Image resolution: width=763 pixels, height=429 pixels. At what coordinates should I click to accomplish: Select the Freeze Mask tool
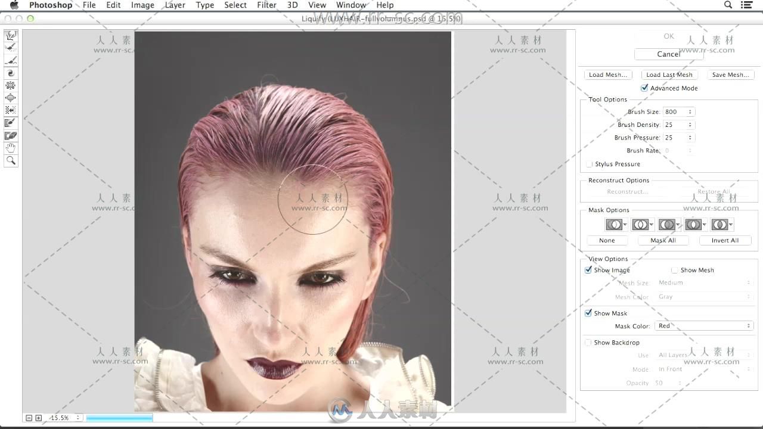[x=11, y=123]
